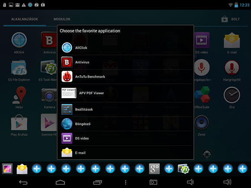The image size is (251, 188).
Task: Select Beállítások in the dialog list
Action: tap(125, 109)
